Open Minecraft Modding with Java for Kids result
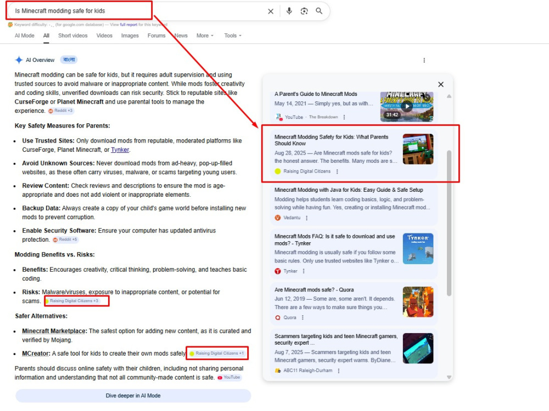The height and width of the screenshot is (411, 549). [349, 190]
